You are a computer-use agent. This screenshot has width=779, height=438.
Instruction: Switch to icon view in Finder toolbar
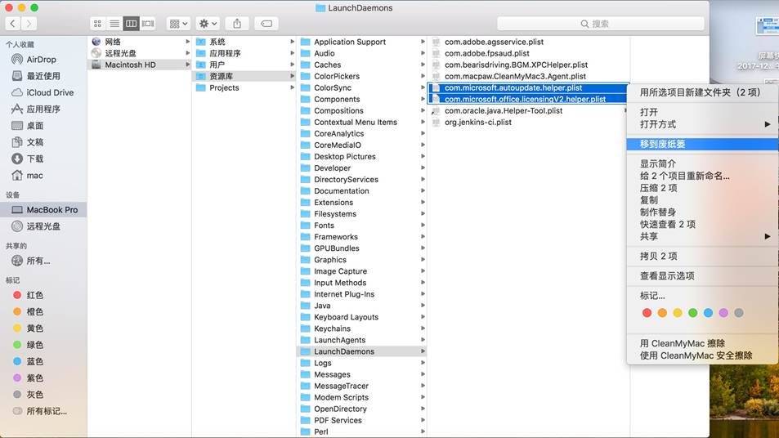98,24
